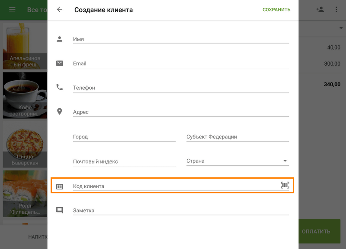Click the envelope icon beside Email
The image size is (346, 249).
pos(60,63)
